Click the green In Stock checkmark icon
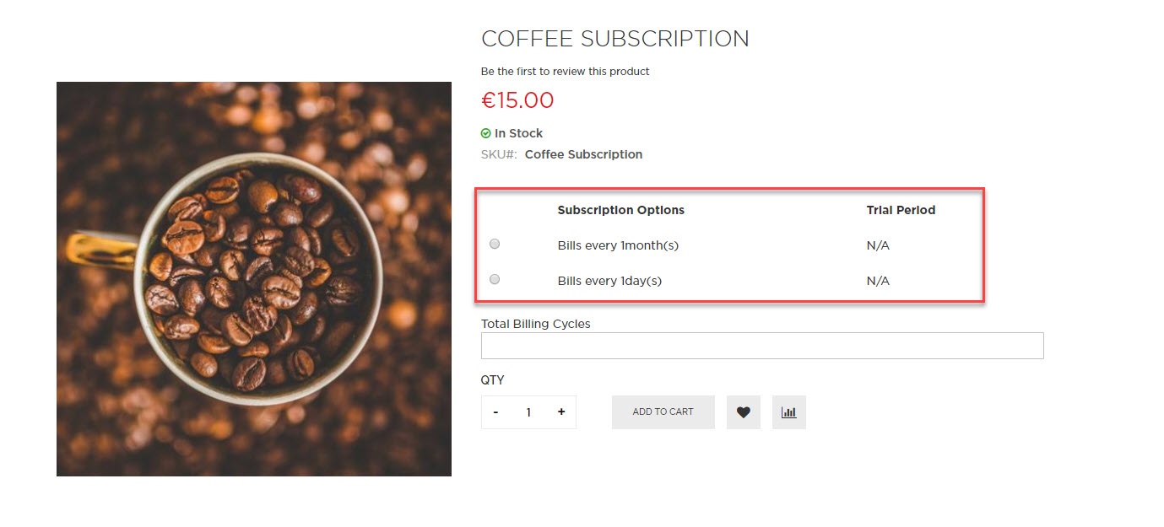 pyautogui.click(x=486, y=133)
